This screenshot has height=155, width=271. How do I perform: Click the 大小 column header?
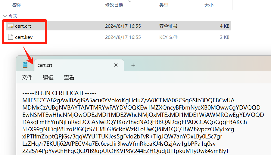click(x=209, y=5)
